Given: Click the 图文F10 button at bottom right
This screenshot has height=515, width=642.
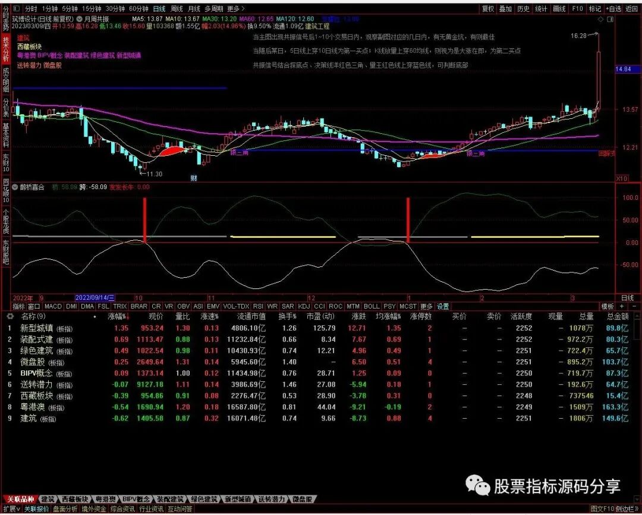Looking at the screenshot, I should [x=602, y=509].
